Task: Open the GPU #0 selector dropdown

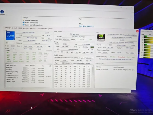Action: pyautogui.click(x=100, y=44)
